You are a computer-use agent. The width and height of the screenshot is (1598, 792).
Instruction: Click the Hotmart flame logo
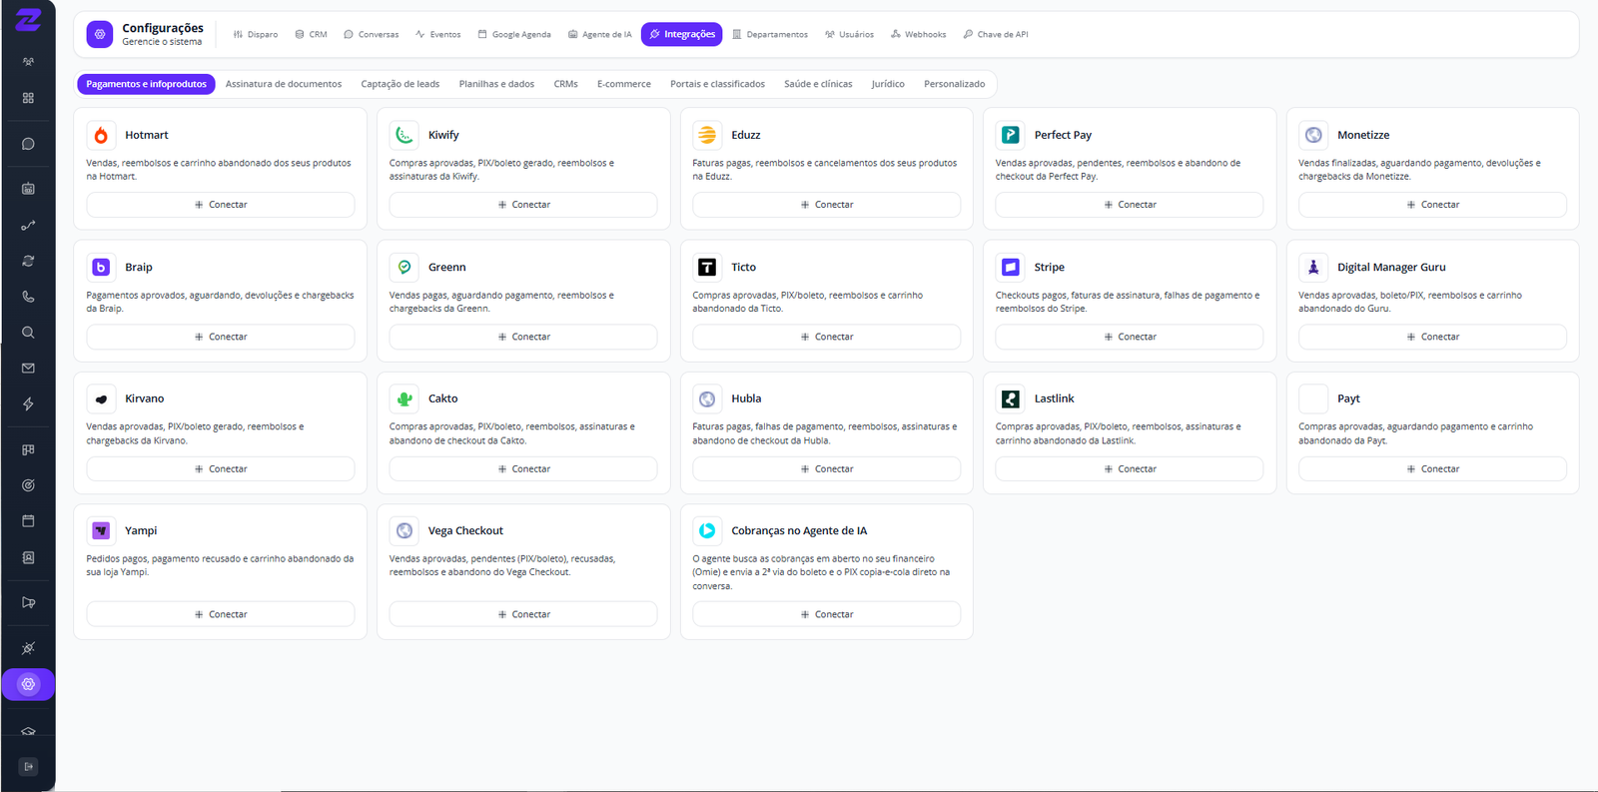pyautogui.click(x=101, y=135)
